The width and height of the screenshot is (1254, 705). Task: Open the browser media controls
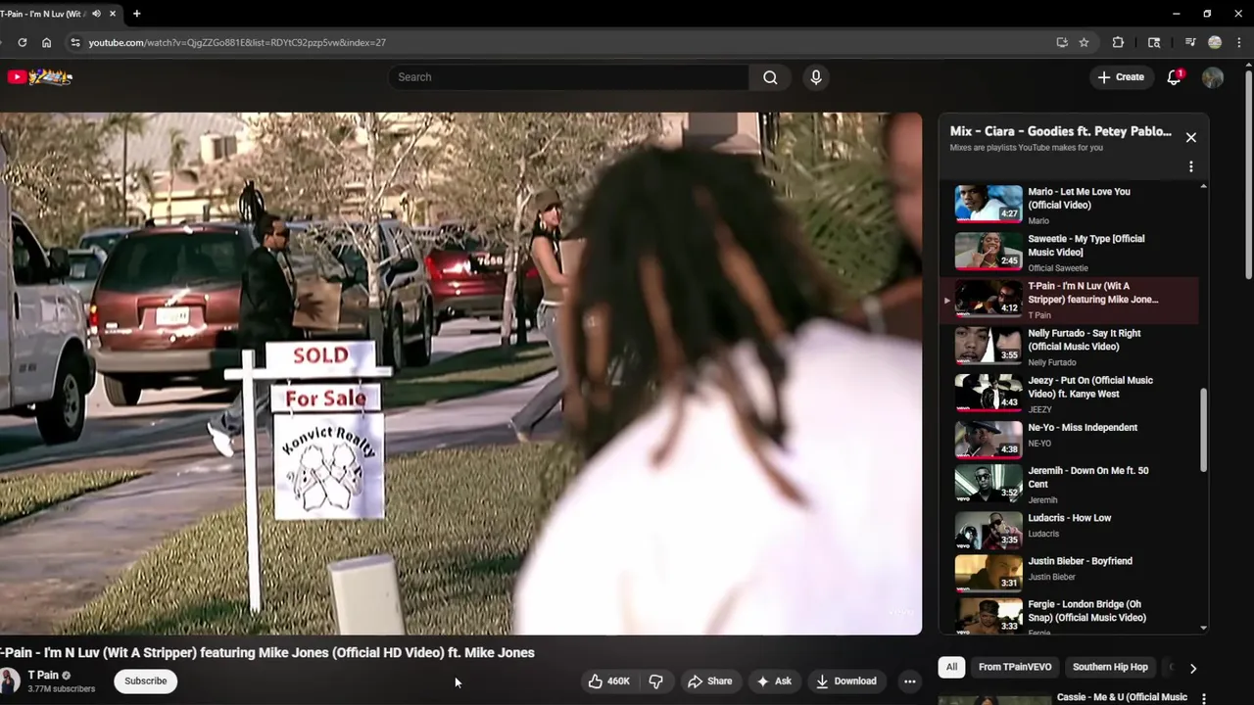pos(1190,42)
